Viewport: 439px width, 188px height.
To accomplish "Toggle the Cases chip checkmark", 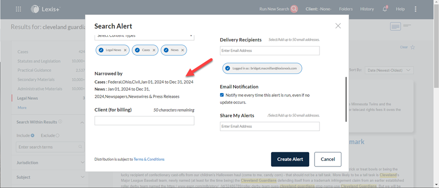I will click(x=137, y=50).
